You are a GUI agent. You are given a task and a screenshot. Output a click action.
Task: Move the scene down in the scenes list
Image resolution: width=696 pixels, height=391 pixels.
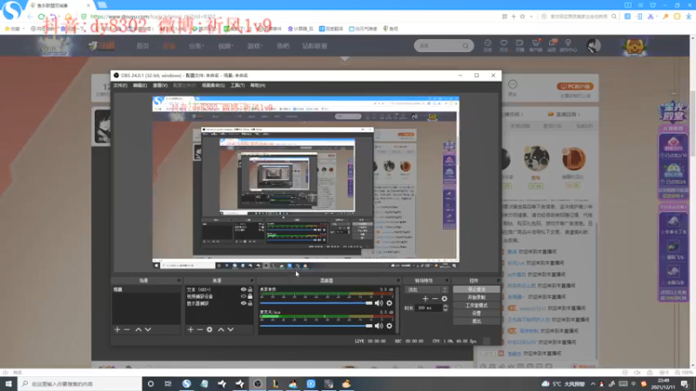pyautogui.click(x=148, y=329)
